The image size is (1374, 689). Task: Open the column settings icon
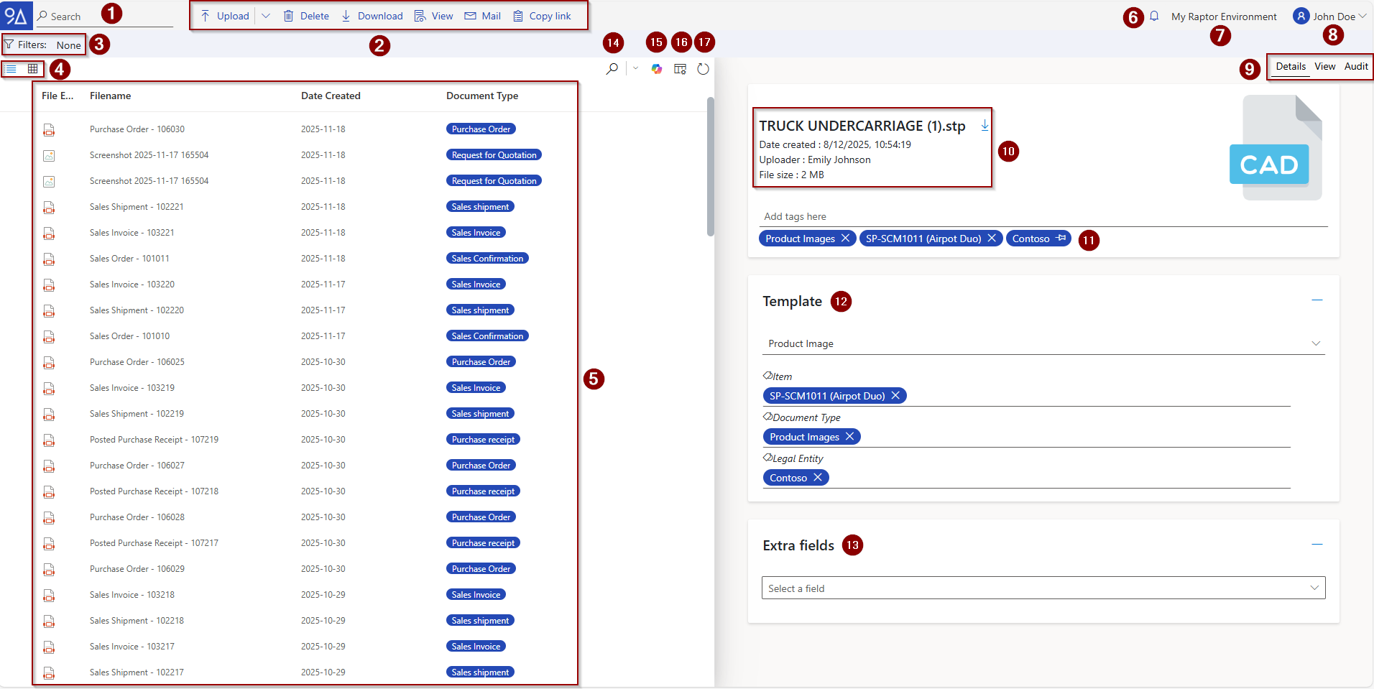tap(680, 69)
